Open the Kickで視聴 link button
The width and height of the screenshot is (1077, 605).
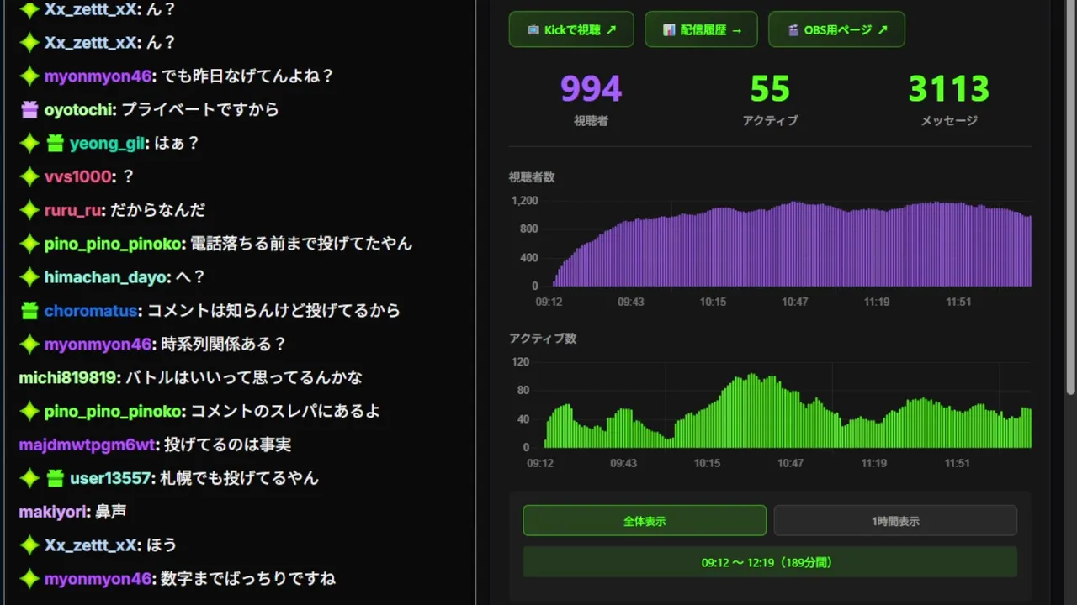(x=571, y=29)
